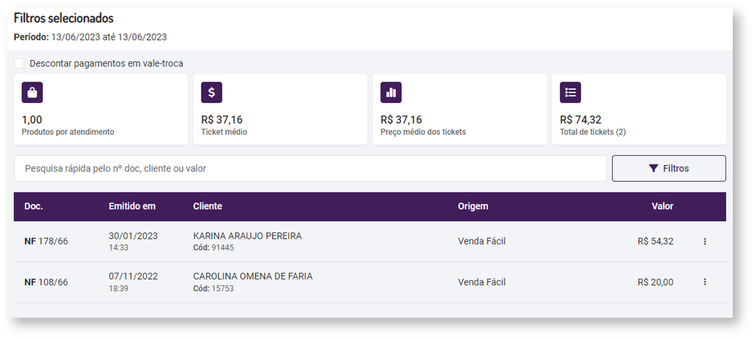The height and width of the screenshot is (338, 753).
Task: Open the three-dot menu for NF 178/66
Action: point(704,241)
